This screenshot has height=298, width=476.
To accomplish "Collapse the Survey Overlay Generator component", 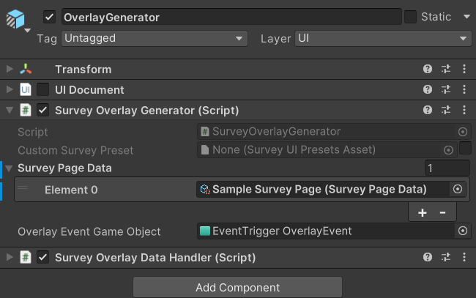I will (x=10, y=110).
